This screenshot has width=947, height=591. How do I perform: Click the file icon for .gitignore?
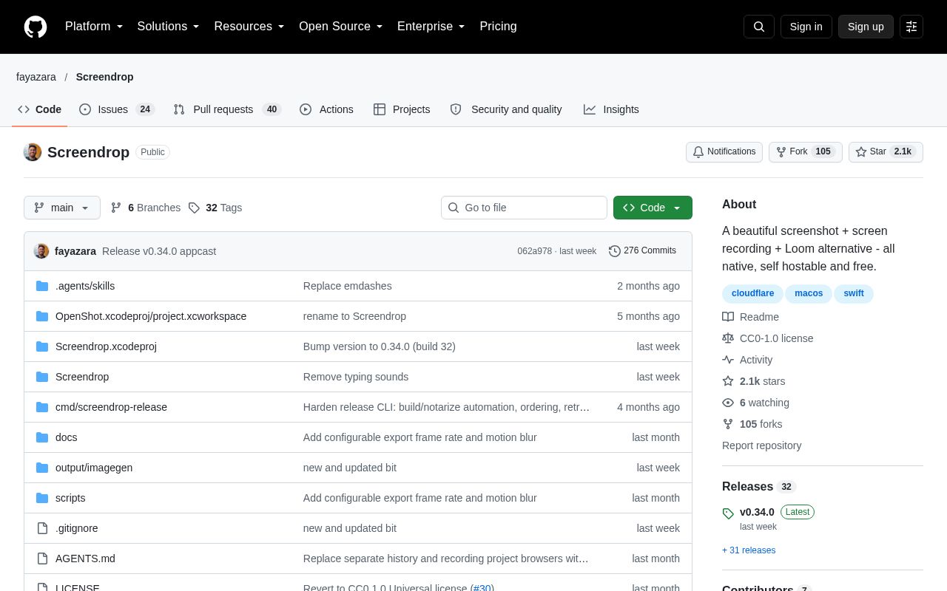pos(42,528)
